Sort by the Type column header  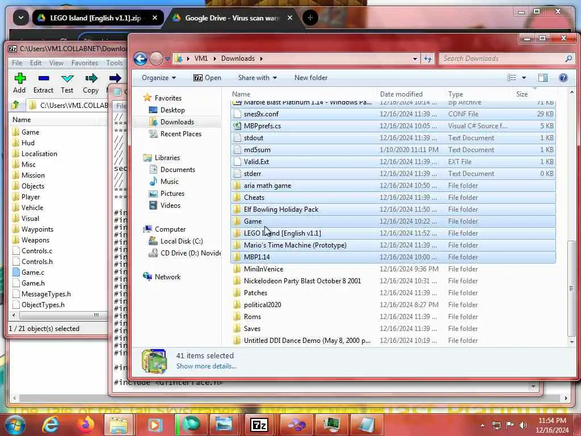pos(456,94)
